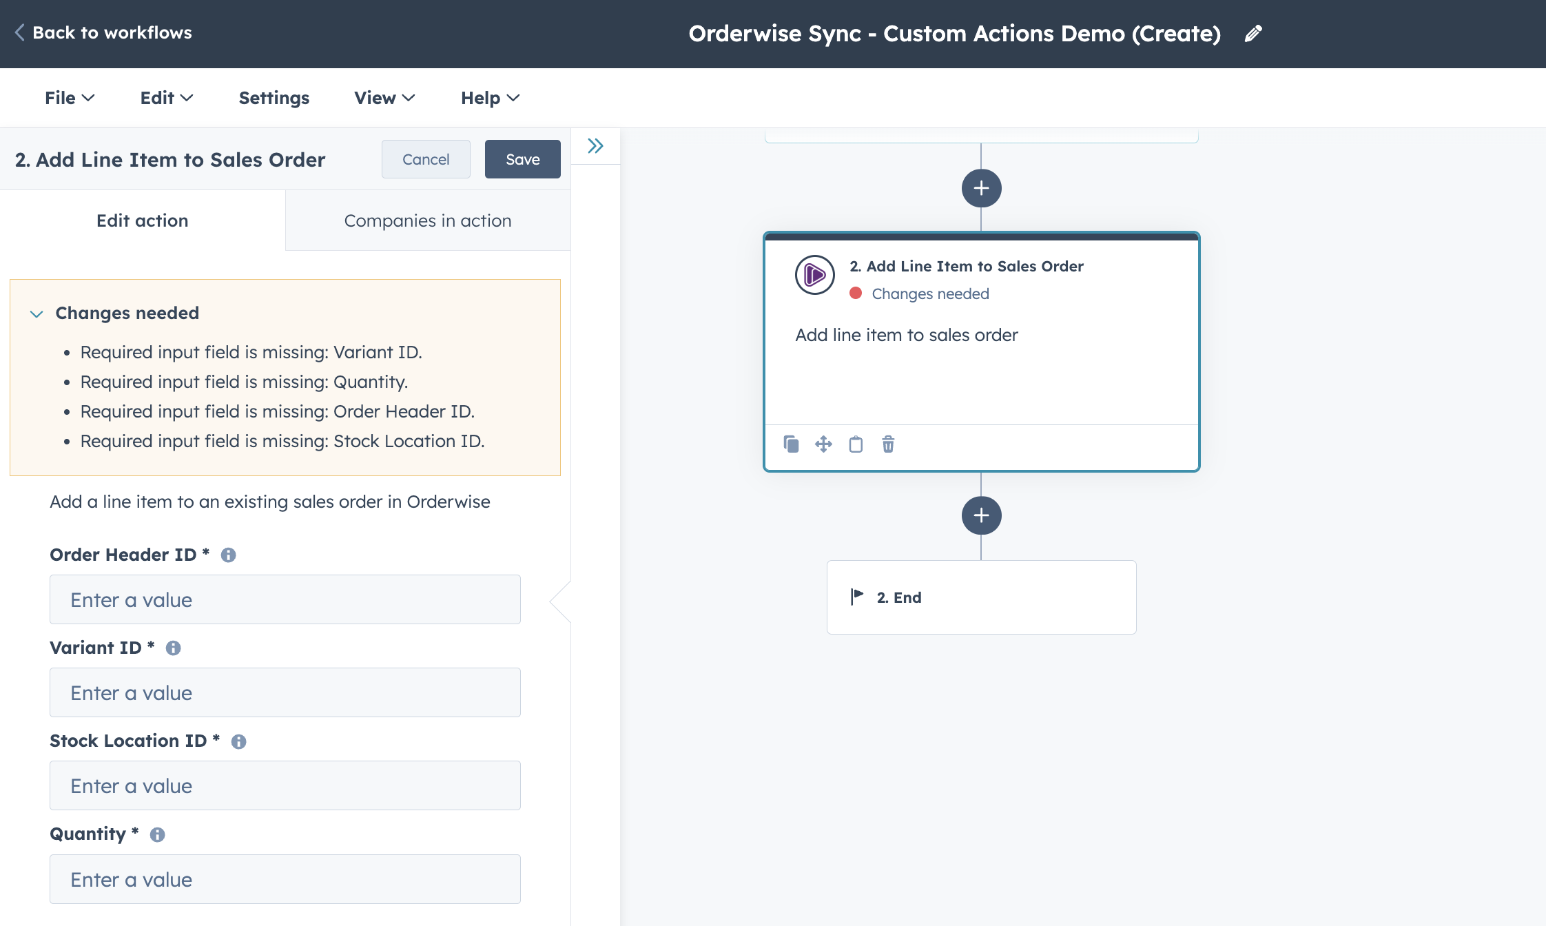Focus the Variant ID input field
The width and height of the screenshot is (1546, 926).
[x=285, y=692]
